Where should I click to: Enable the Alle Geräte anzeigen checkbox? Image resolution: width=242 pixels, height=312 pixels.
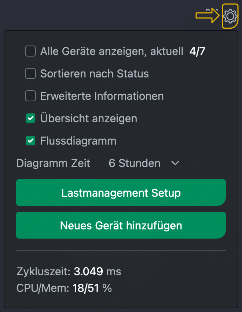[x=30, y=51]
